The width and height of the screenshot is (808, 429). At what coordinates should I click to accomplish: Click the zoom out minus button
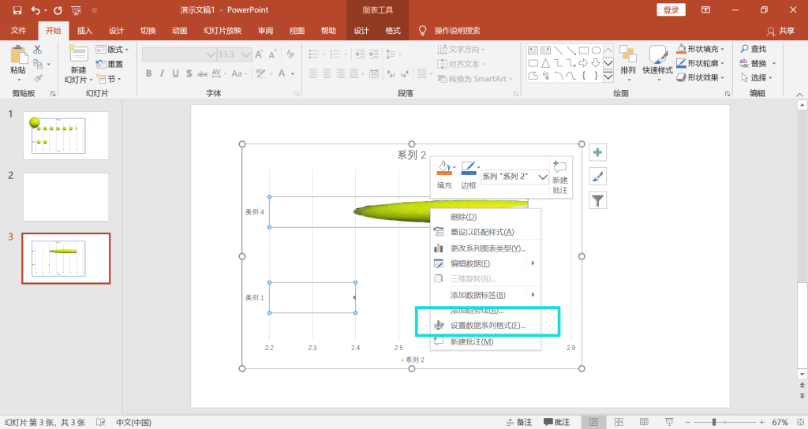click(x=688, y=423)
